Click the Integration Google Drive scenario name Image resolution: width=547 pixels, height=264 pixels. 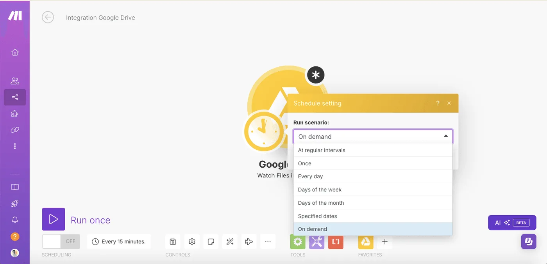pyautogui.click(x=100, y=18)
